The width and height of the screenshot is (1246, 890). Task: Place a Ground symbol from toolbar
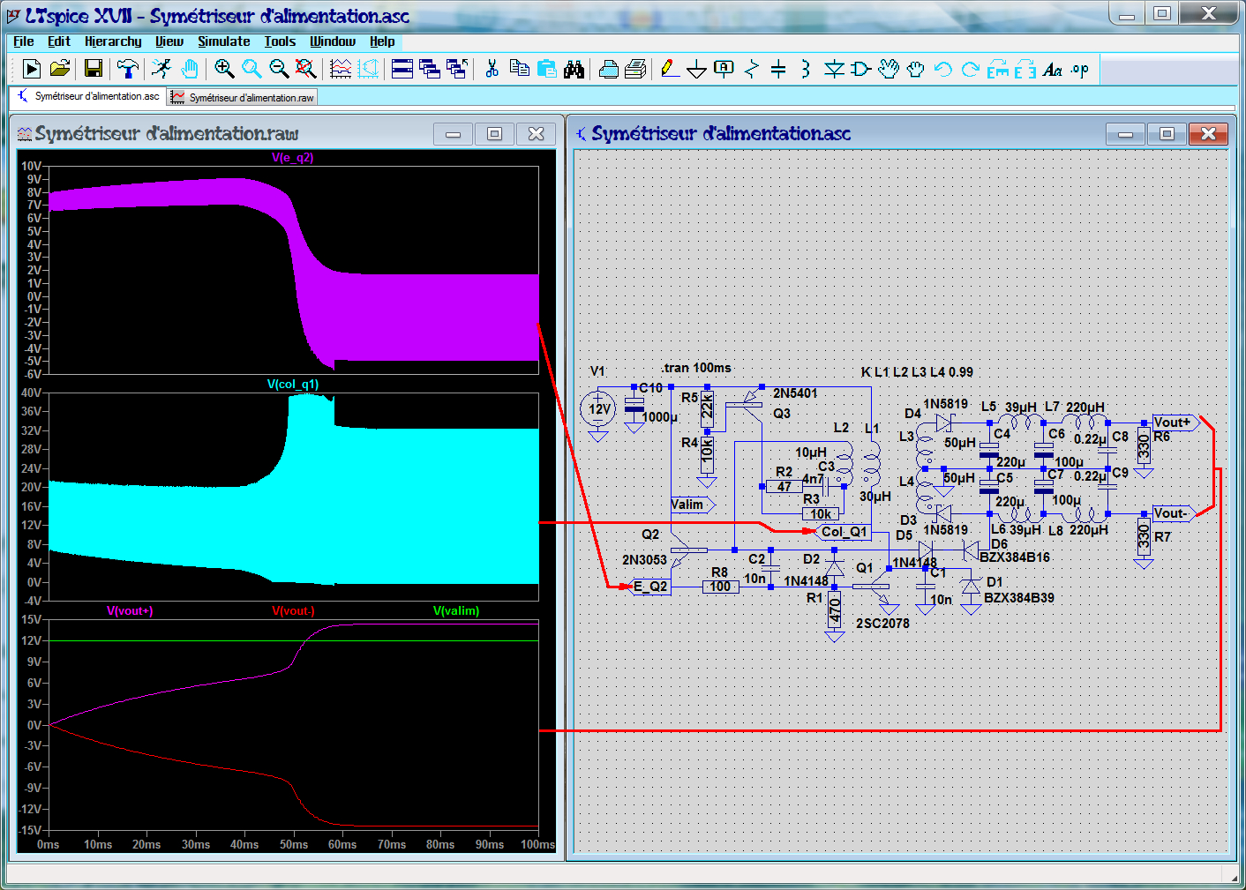click(x=696, y=69)
